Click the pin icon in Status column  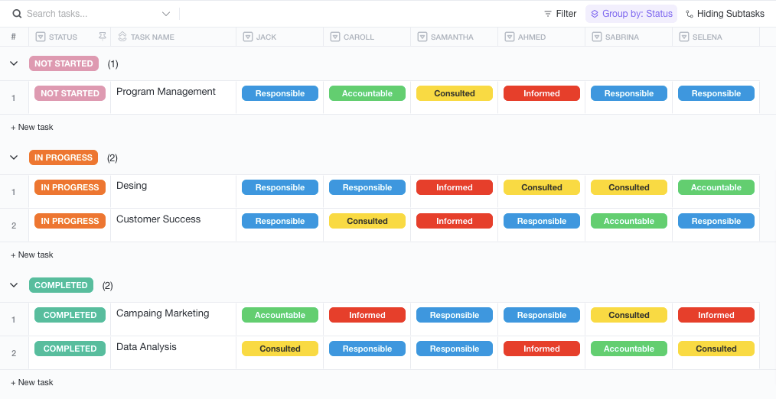[x=103, y=37]
